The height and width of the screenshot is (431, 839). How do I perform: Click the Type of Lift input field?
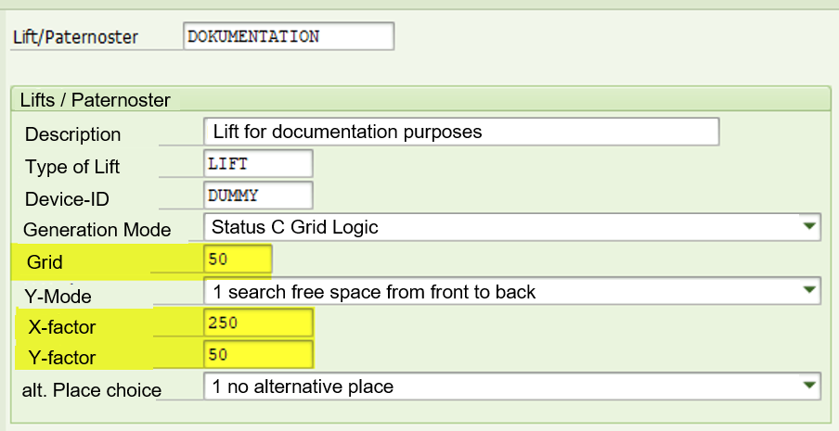258,163
